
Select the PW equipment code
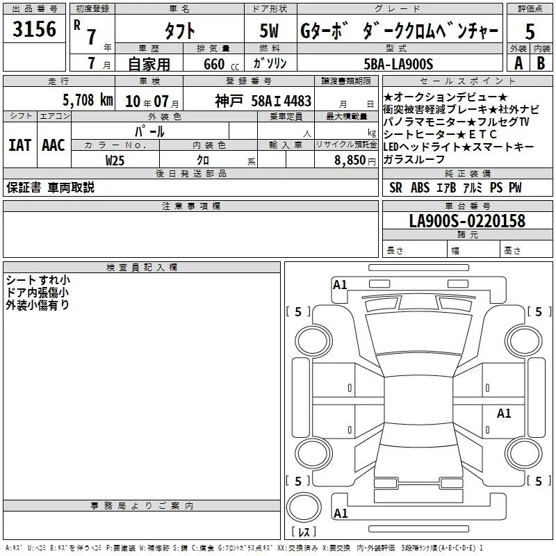(515, 187)
